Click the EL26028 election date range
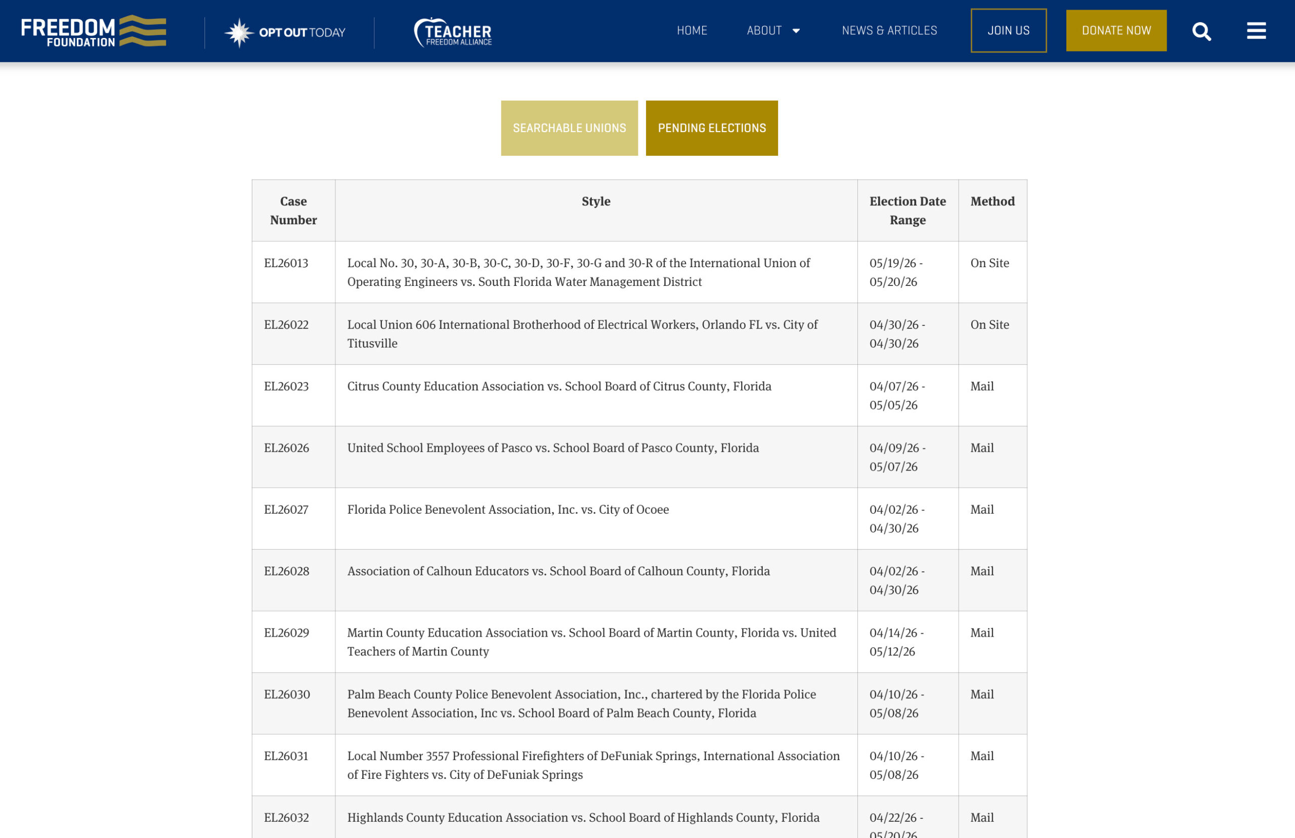Viewport: 1295px width, 838px height. (897, 580)
